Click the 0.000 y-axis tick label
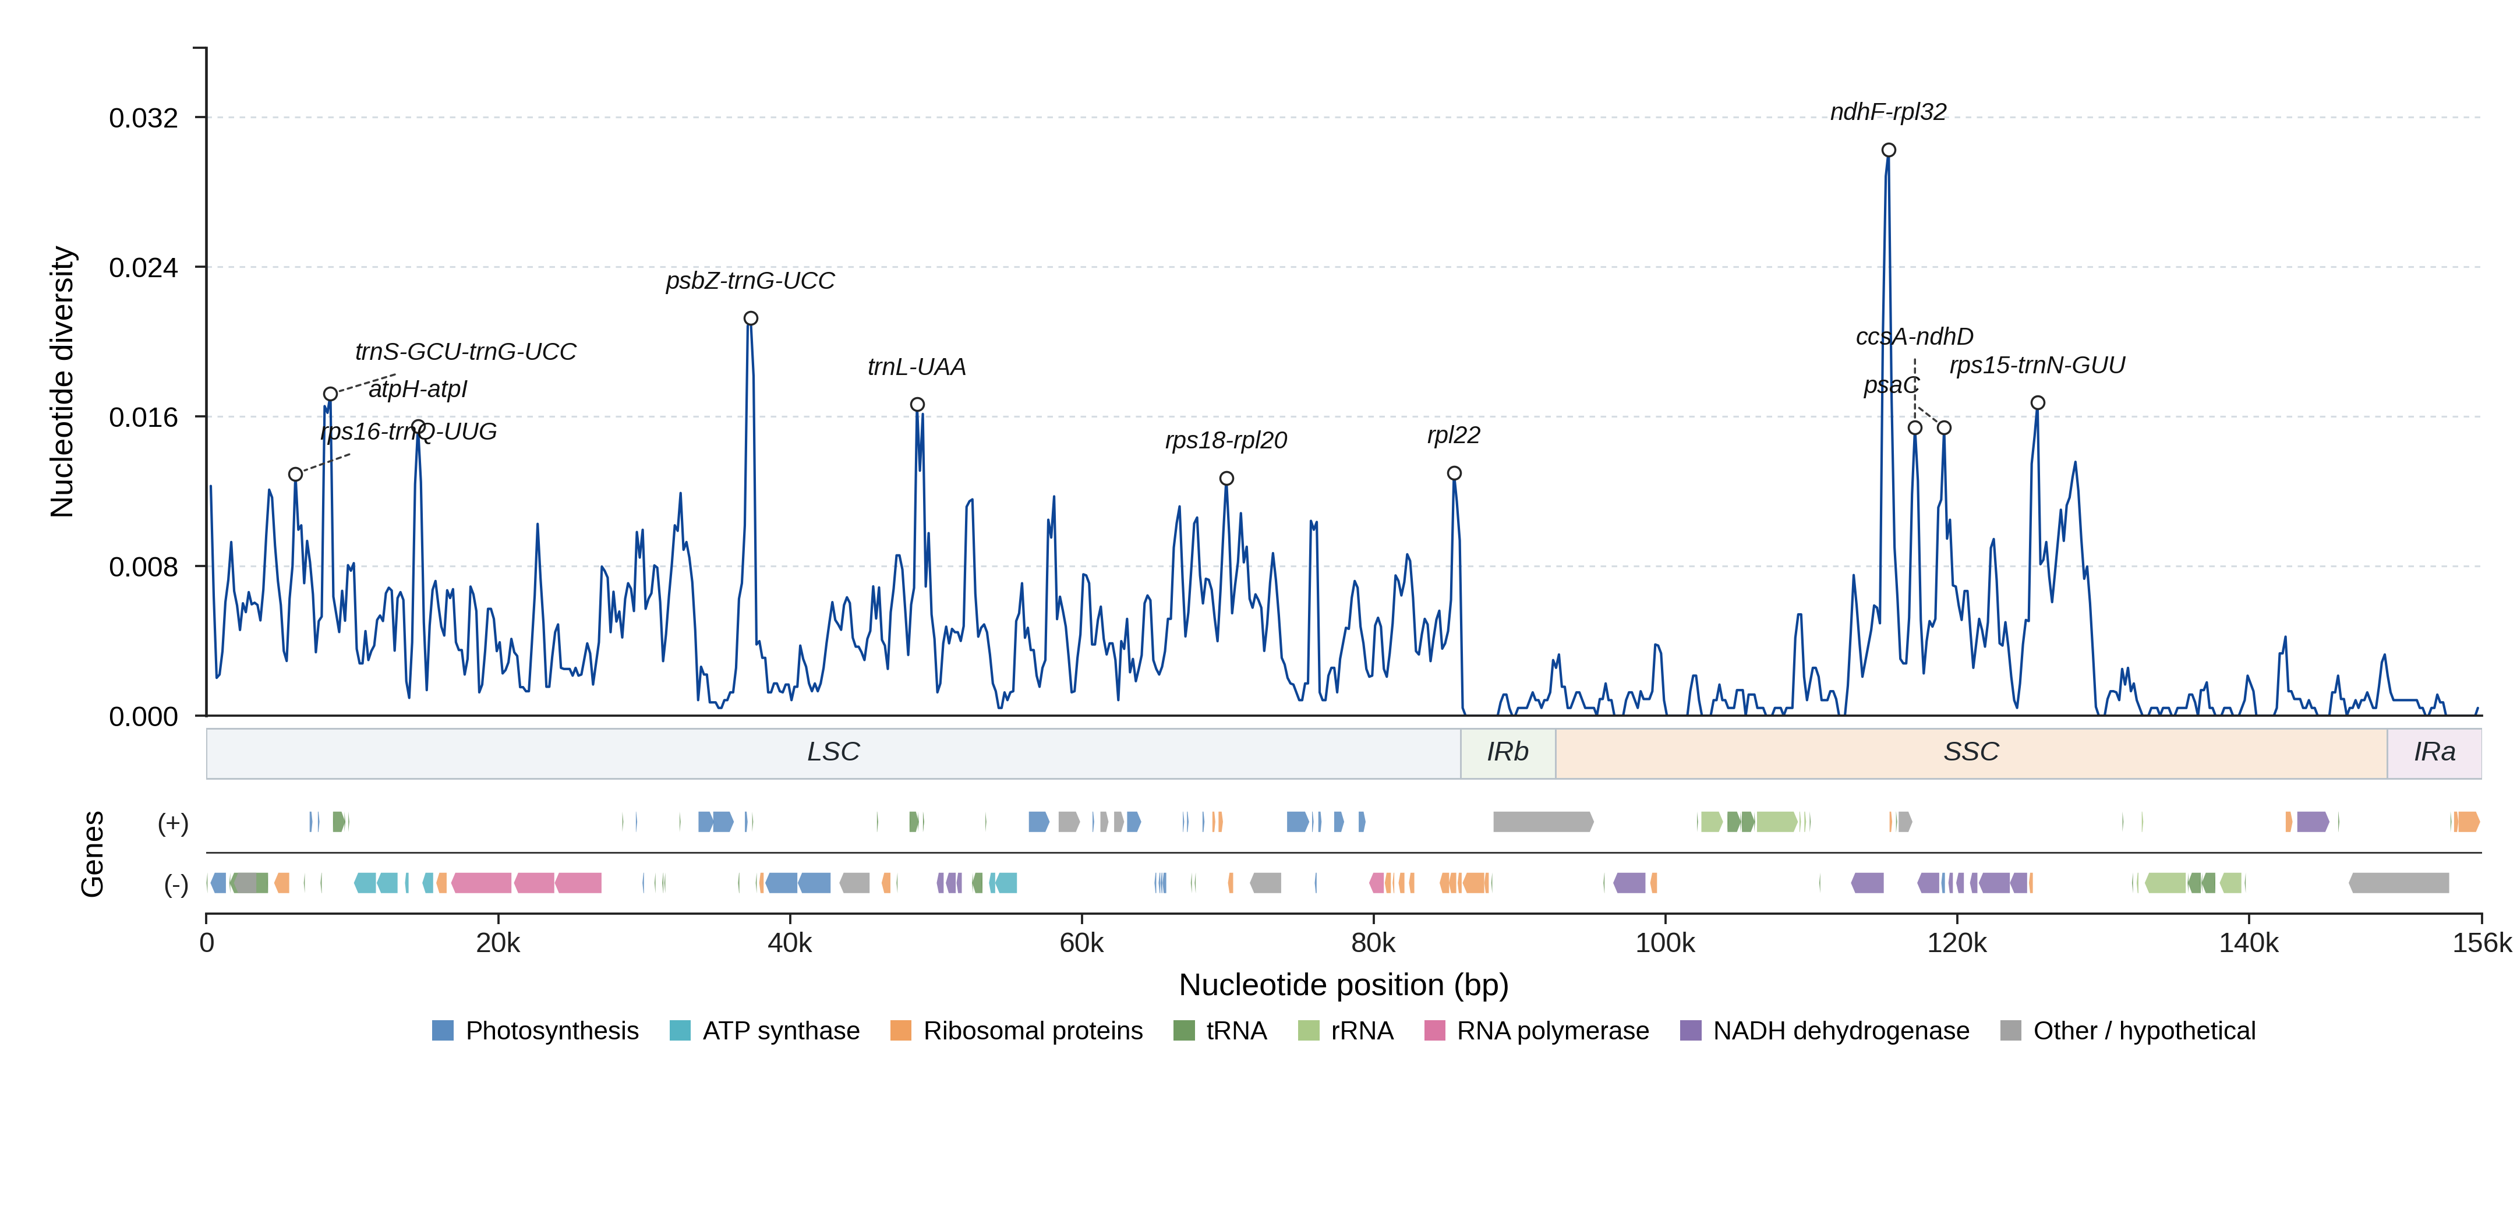Image resolution: width=2517 pixels, height=1224 pixels. [144, 716]
